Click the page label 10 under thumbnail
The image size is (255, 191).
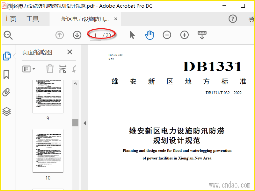(x=48, y=178)
